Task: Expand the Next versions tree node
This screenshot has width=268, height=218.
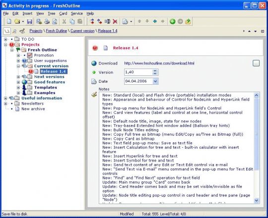Action: (x=18, y=77)
